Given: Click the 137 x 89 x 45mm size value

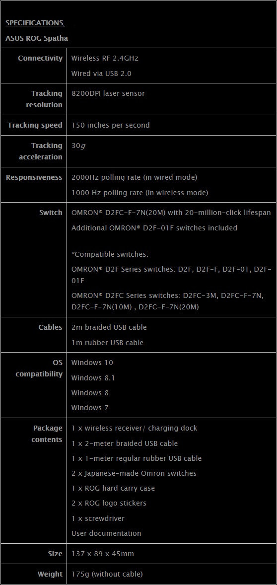Looking at the screenshot, I should 103,554.
